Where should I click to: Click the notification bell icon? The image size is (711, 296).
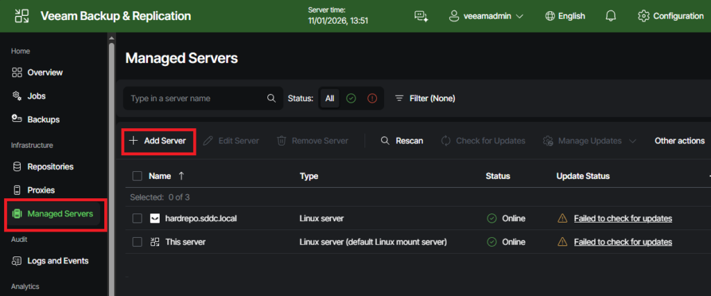pyautogui.click(x=611, y=16)
